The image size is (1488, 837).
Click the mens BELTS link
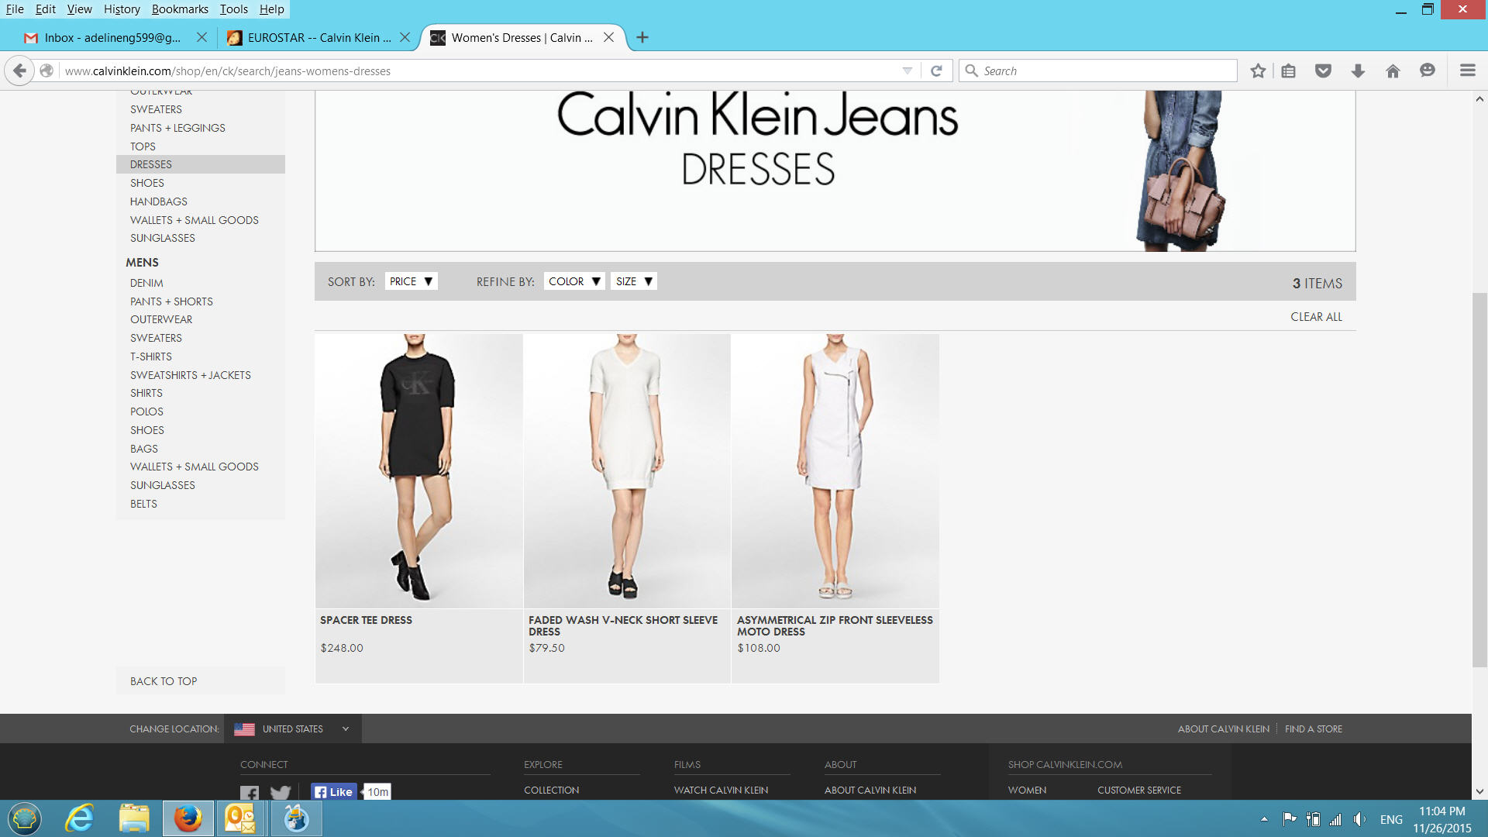tap(143, 504)
